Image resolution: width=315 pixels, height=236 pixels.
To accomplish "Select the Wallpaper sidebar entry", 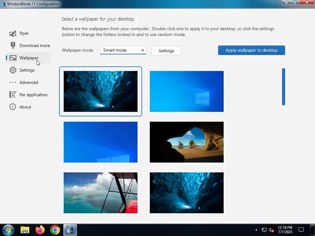I will click(29, 58).
